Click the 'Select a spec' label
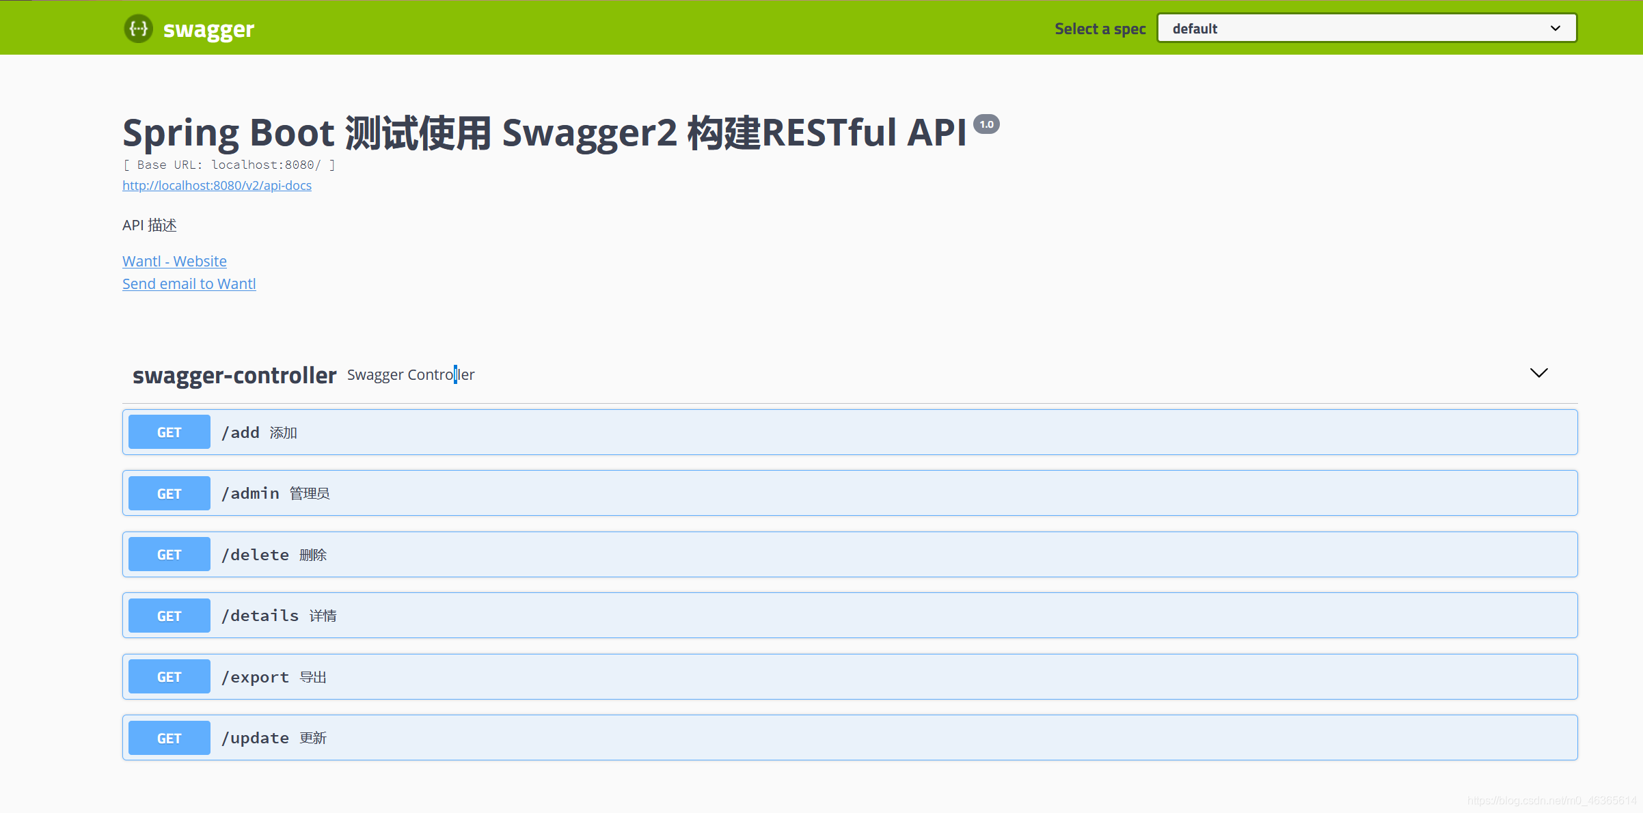This screenshot has width=1643, height=813. click(x=1100, y=29)
